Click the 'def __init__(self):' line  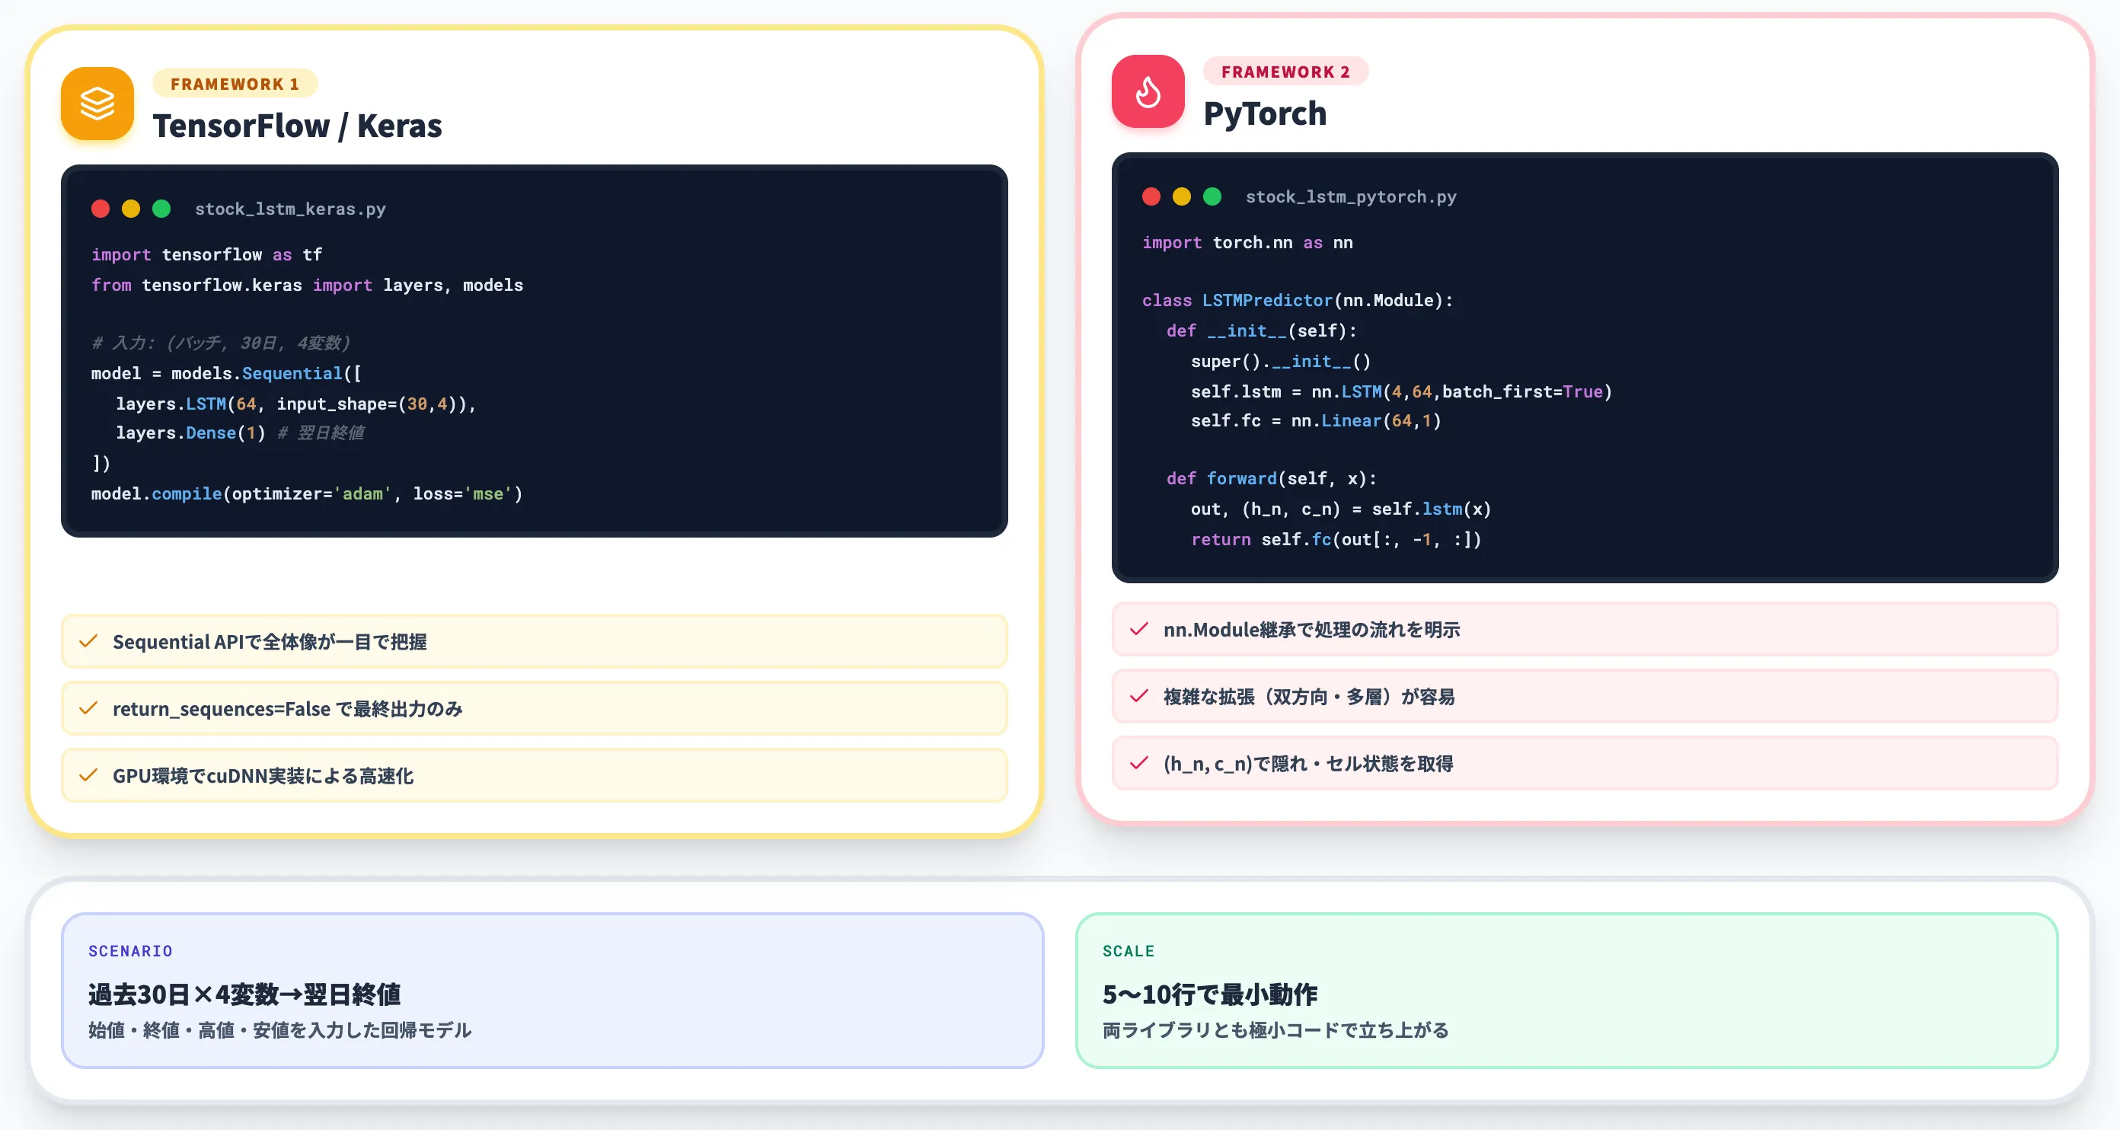tap(1262, 330)
